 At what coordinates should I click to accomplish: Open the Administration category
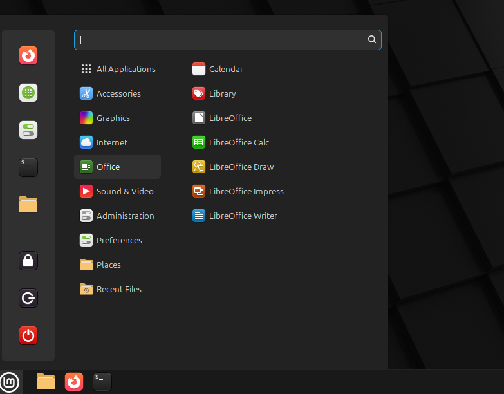[x=118, y=216]
